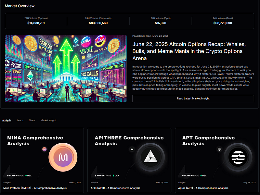Open Aptos (APT) comprehensive analysis article
The image size is (260, 195).
tap(203, 188)
